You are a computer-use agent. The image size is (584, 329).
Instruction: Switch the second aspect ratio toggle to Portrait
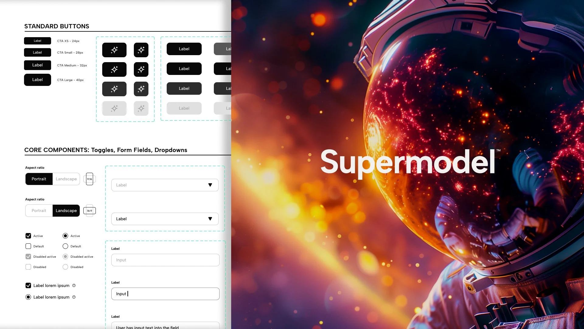click(39, 210)
